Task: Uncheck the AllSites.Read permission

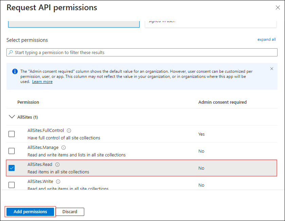Action: pyautogui.click(x=12, y=168)
